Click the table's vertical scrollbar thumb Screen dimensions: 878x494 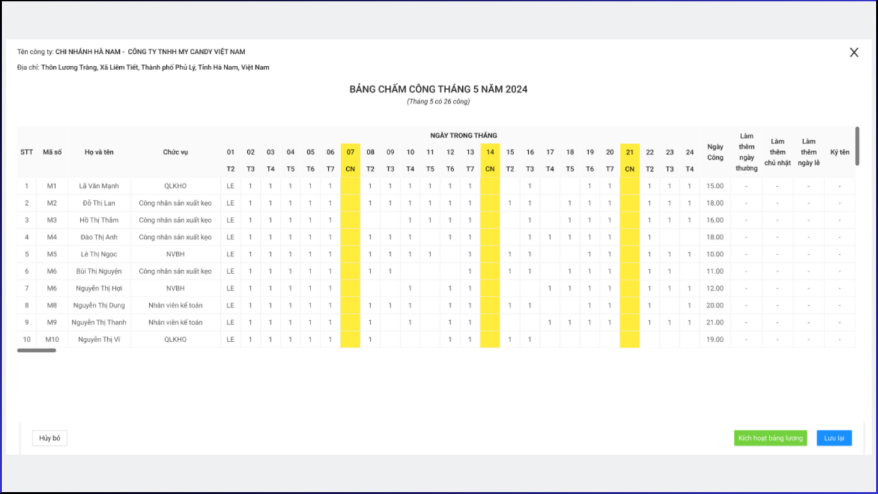[857, 146]
